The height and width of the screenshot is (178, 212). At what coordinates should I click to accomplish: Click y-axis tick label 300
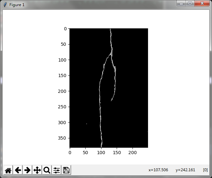[x=62, y=123]
